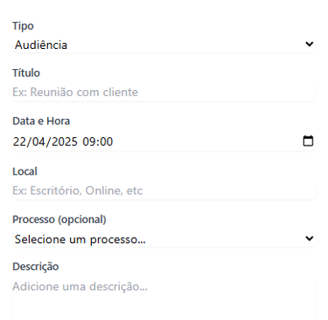Click the Tipo field label
The width and height of the screenshot is (328, 320).
coord(23,26)
